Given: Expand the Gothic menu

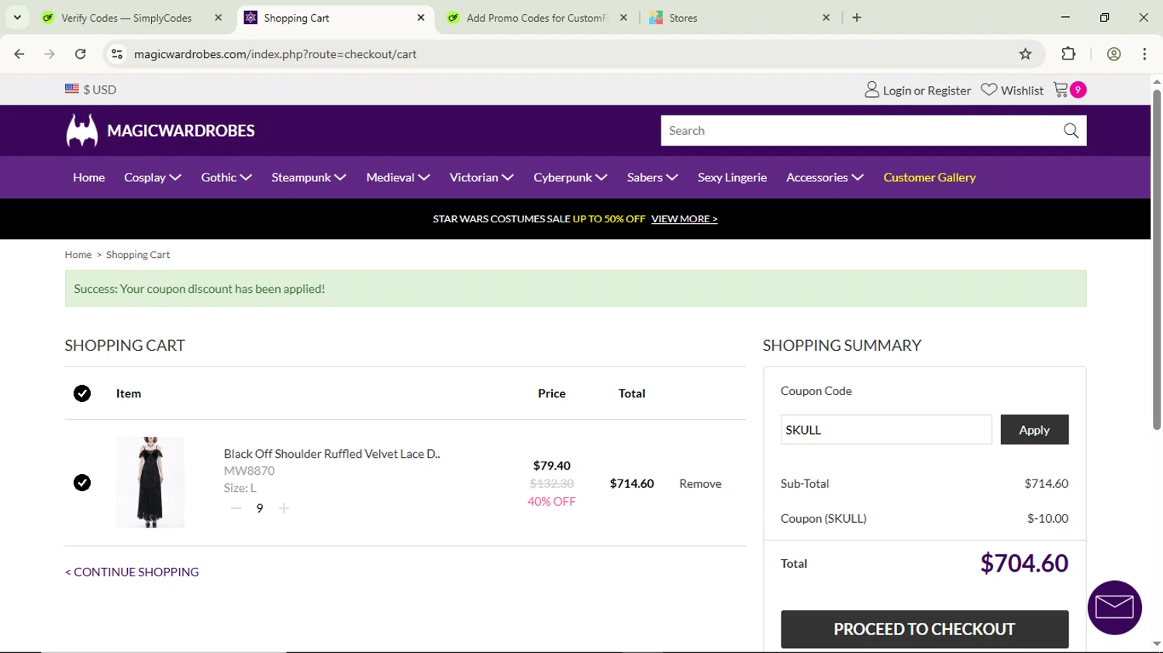Looking at the screenshot, I should click(x=226, y=177).
